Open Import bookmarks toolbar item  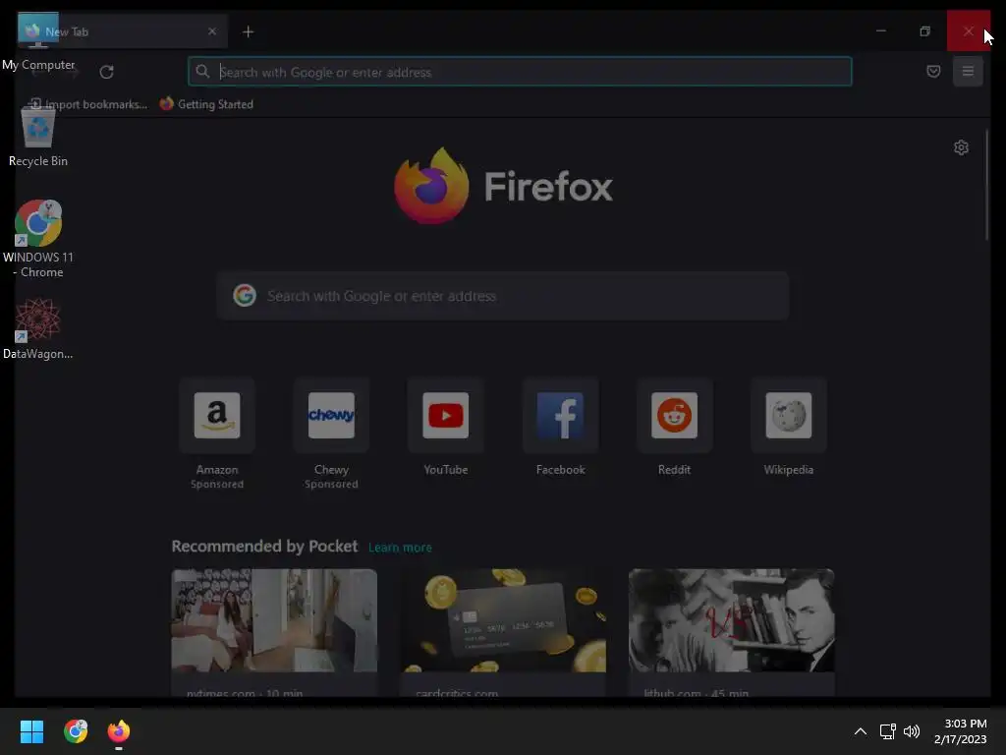pos(88,104)
